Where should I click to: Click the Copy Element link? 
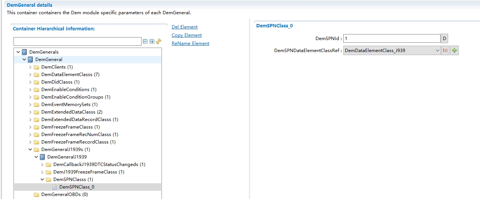187,35
